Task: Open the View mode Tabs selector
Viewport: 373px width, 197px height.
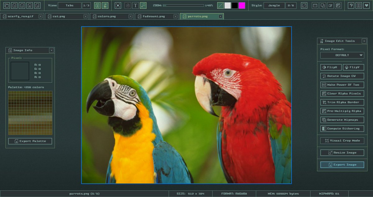Action: pyautogui.click(x=70, y=5)
